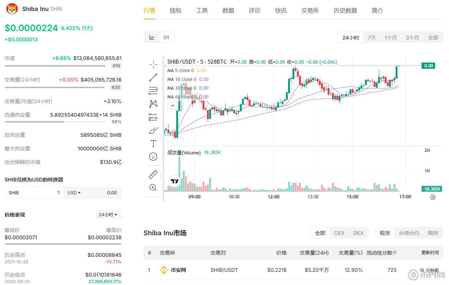The width and height of the screenshot is (449, 285).
Task: Select the XABCD pattern tool
Action: click(x=153, y=104)
